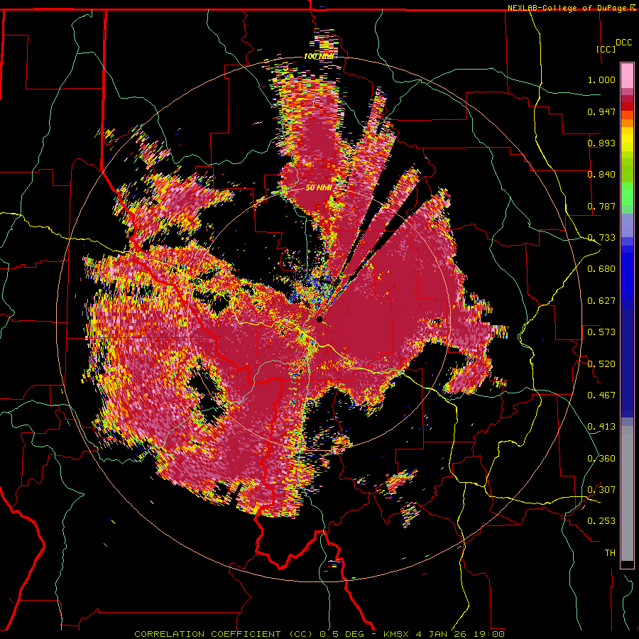The width and height of the screenshot is (639, 639).
Task: Click the KMSX station identifier
Action: (395, 634)
